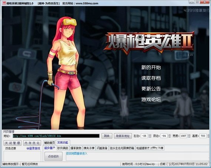Decrease the 宽度 value with down arrow
The height and width of the screenshot is (168, 211).
pos(189,137)
